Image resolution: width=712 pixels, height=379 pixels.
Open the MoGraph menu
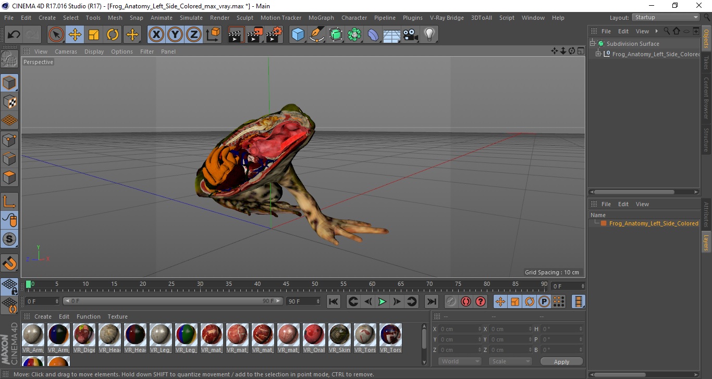(321, 18)
